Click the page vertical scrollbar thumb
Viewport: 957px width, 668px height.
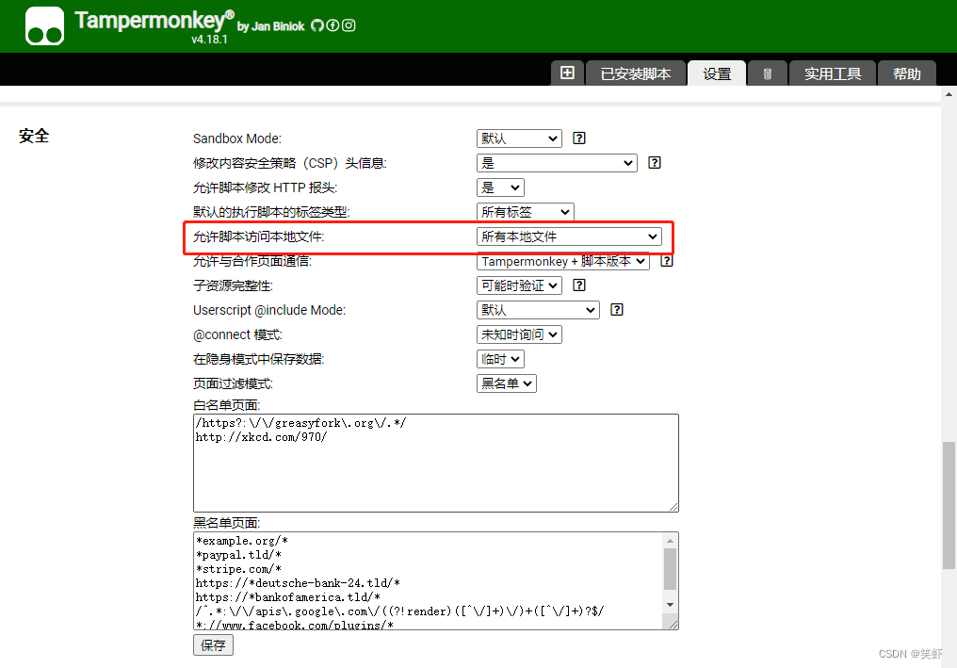click(x=949, y=506)
